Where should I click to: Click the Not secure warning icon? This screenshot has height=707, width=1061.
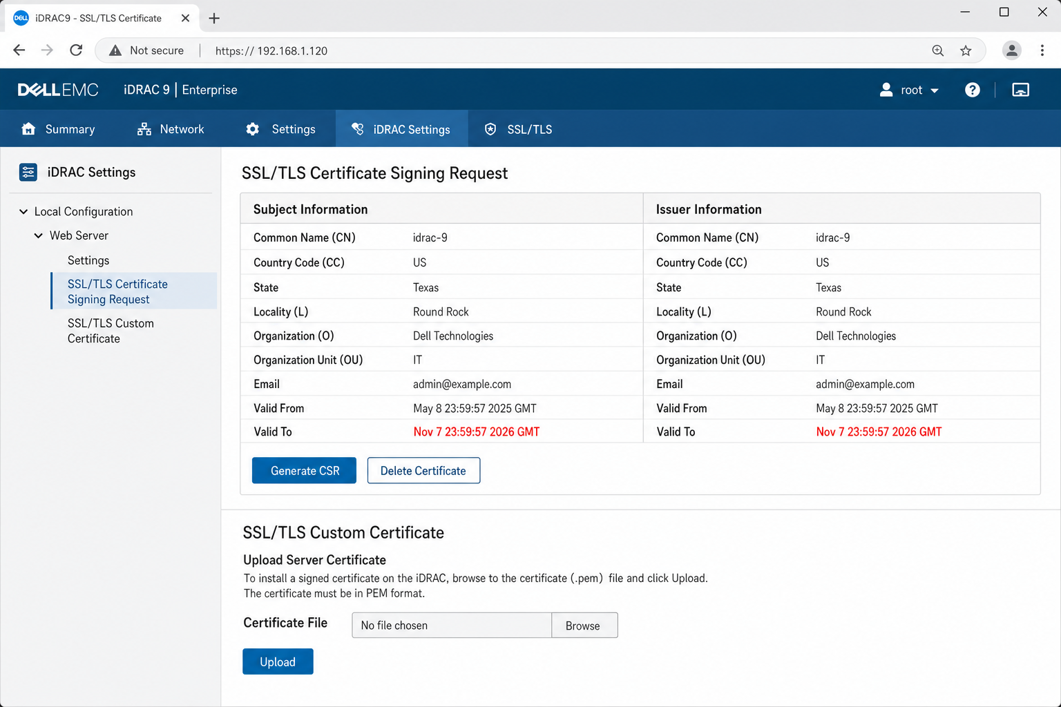pos(115,50)
